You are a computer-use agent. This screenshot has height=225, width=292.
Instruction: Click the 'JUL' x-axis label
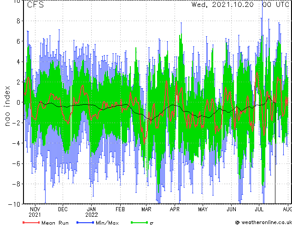coord(259,209)
